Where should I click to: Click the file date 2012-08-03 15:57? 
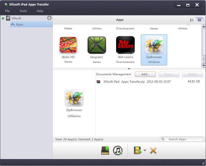coord(159,82)
